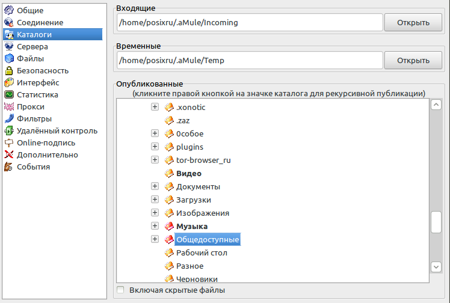Click the folder icon next to Документы
The width and height of the screenshot is (450, 303).
pos(169,186)
